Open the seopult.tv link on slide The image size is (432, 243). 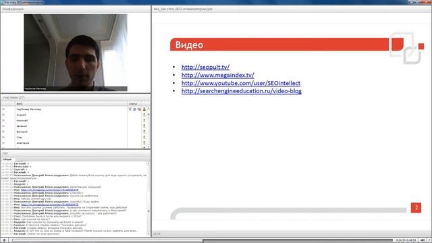click(x=205, y=67)
